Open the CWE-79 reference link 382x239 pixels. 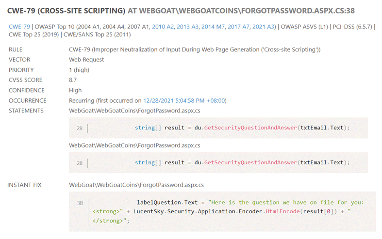(19, 26)
